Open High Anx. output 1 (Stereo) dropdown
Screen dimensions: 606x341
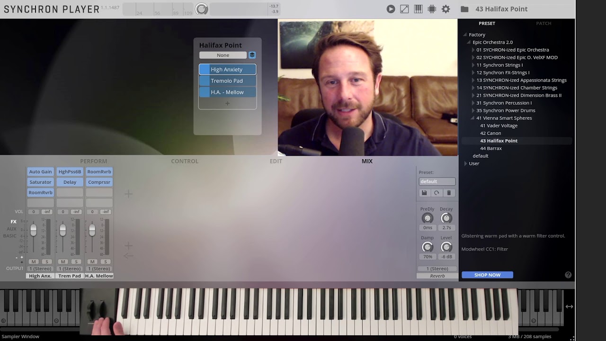pyautogui.click(x=40, y=269)
